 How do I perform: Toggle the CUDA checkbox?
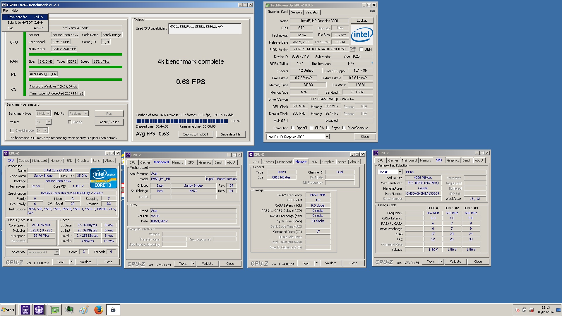pos(312,128)
